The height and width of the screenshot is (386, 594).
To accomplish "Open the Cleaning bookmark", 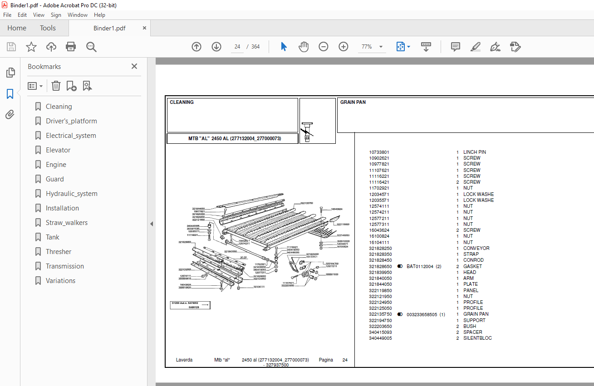I will [59, 107].
